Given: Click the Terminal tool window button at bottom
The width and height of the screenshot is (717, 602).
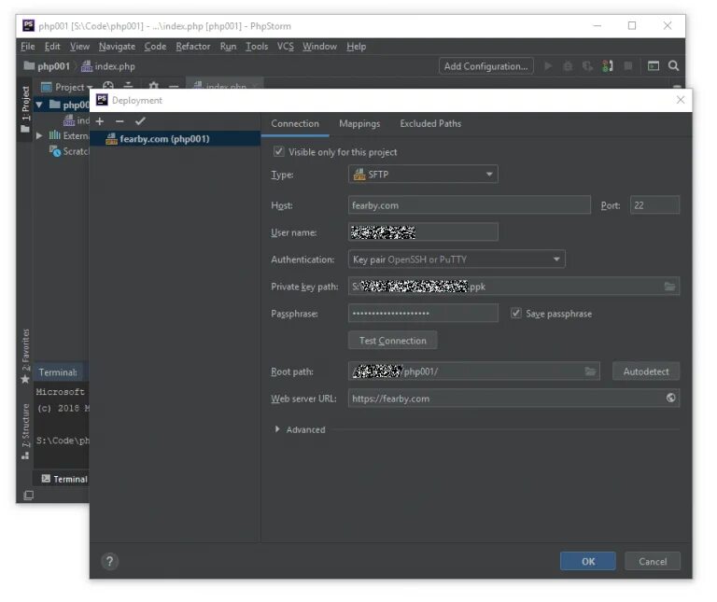Looking at the screenshot, I should click(x=64, y=479).
